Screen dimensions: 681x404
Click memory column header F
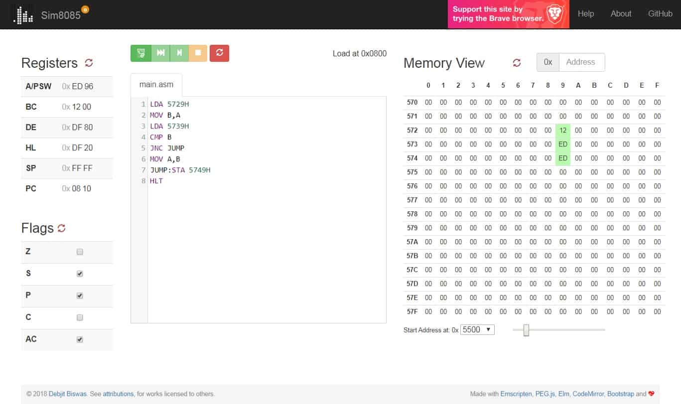click(x=657, y=85)
